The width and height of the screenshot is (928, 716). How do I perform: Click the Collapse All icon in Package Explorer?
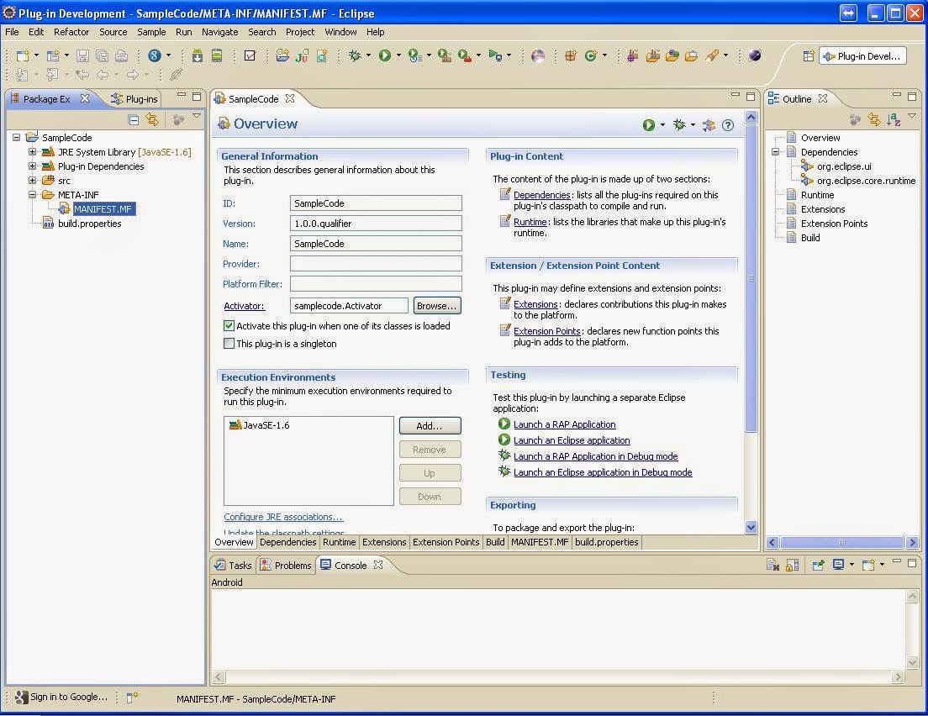click(134, 120)
